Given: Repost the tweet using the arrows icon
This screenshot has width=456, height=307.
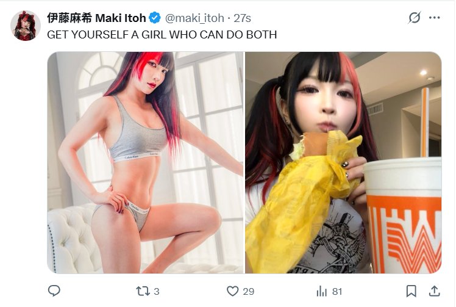Looking at the screenshot, I should coord(143,291).
